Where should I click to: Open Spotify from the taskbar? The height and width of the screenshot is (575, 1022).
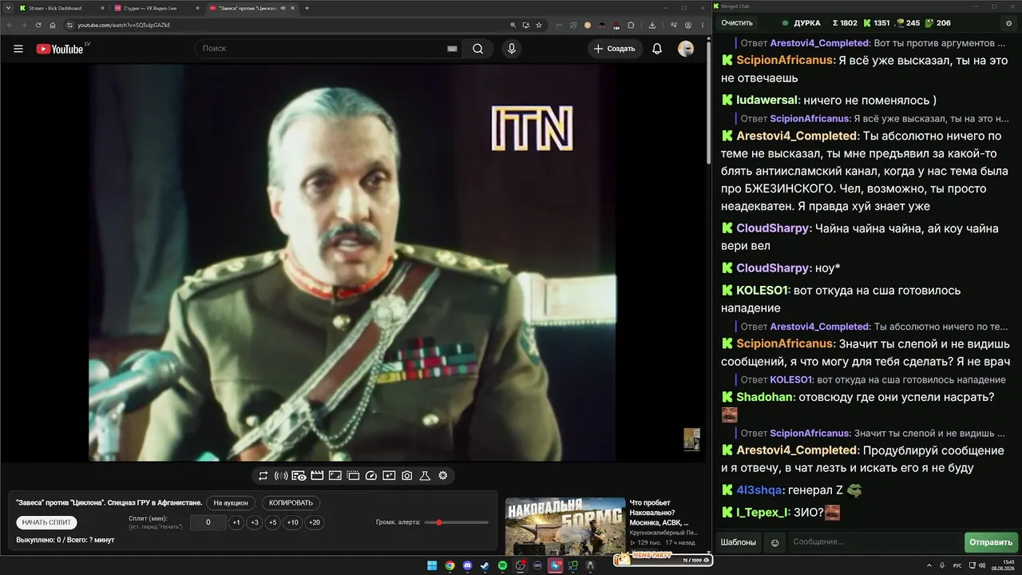pyautogui.click(x=502, y=565)
